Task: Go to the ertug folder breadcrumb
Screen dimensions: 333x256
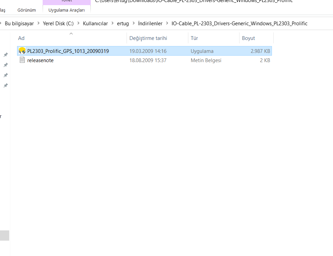Action: (x=123, y=23)
